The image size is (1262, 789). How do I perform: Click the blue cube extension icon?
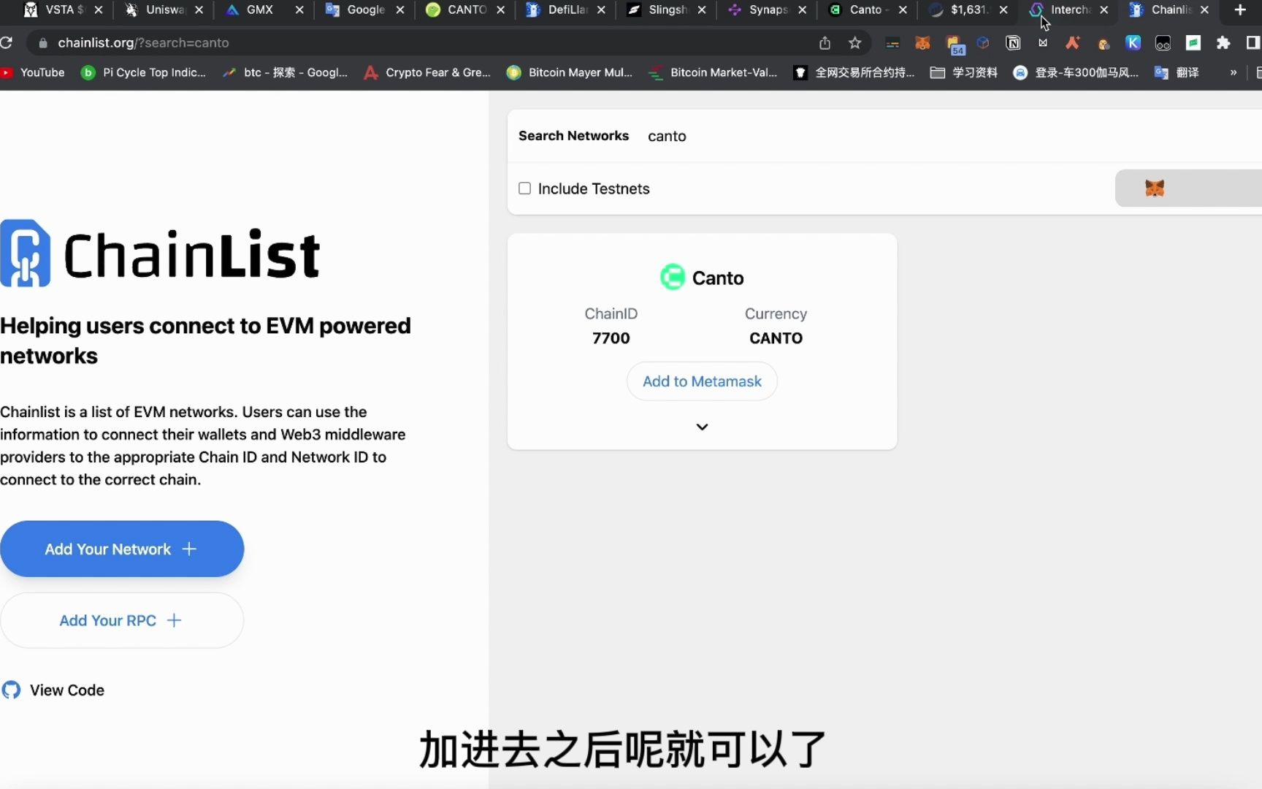[x=983, y=43]
